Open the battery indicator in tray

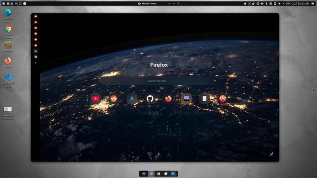coord(275,3)
